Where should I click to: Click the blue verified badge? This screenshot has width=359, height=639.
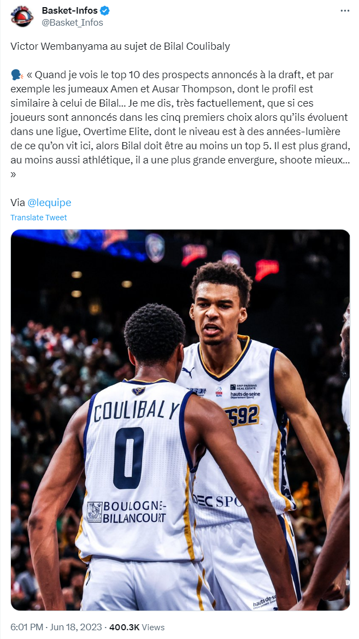tap(105, 11)
